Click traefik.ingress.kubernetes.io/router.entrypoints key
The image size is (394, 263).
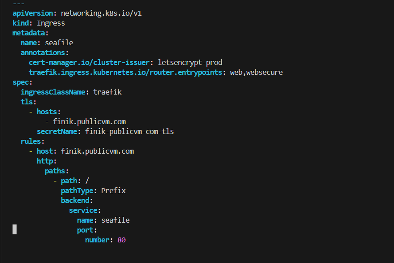click(x=125, y=73)
